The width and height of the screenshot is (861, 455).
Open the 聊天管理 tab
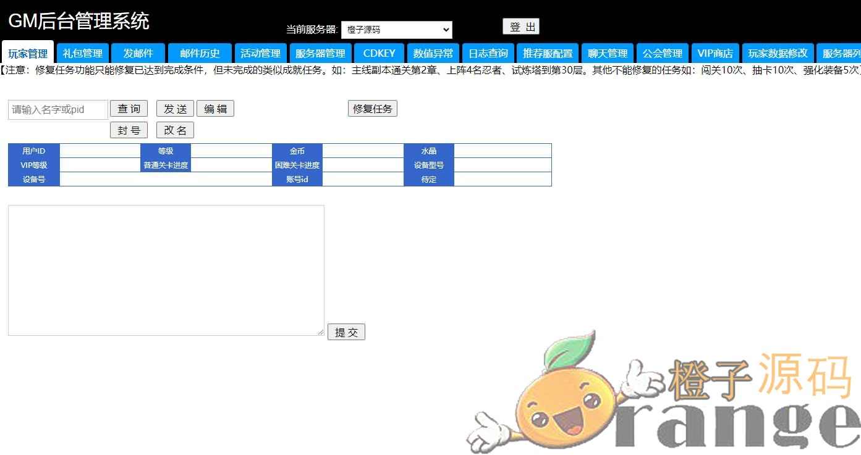point(608,53)
